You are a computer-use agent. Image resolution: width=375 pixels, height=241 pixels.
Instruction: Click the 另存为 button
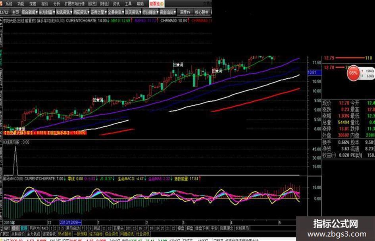pos(34,228)
